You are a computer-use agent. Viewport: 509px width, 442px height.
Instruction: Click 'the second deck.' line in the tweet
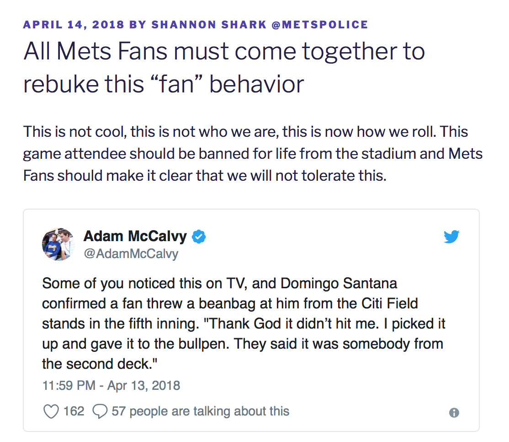(102, 364)
